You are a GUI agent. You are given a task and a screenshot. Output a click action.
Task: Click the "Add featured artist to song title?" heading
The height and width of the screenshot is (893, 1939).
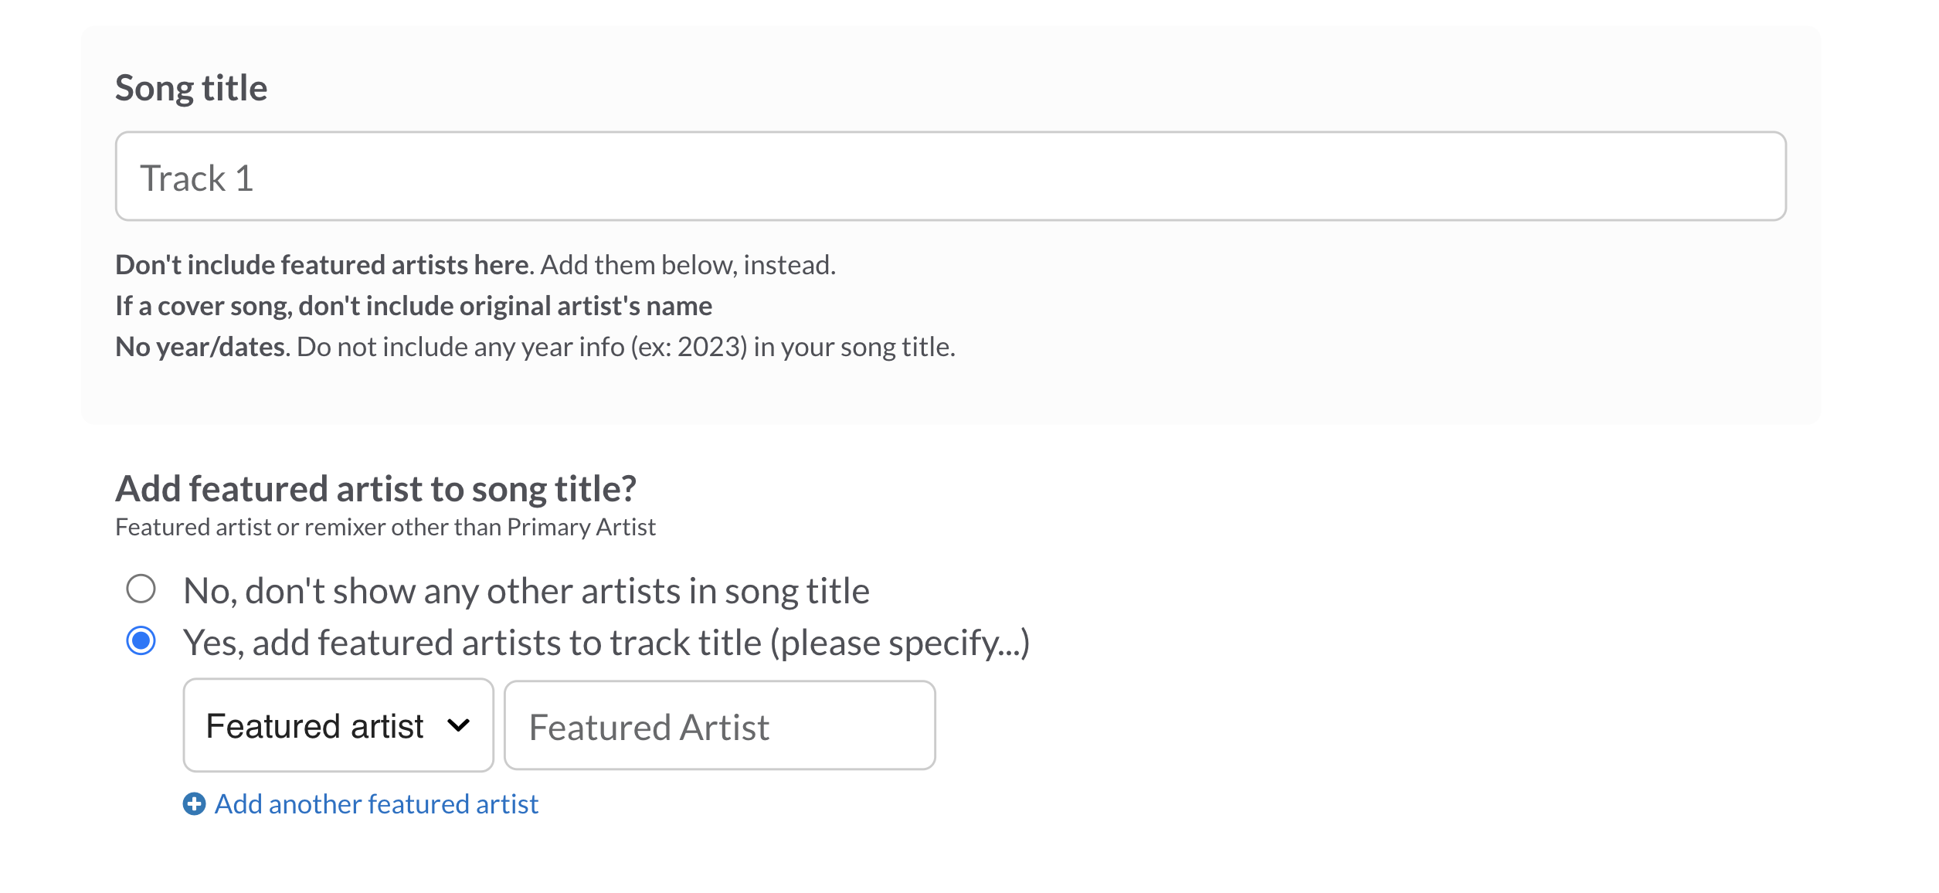(x=375, y=489)
